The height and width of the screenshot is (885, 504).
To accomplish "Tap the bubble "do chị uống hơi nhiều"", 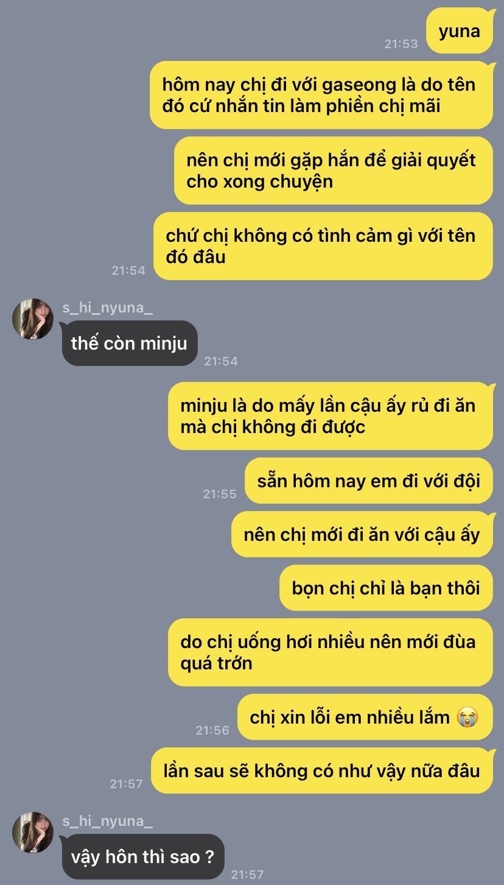I will 331,652.
